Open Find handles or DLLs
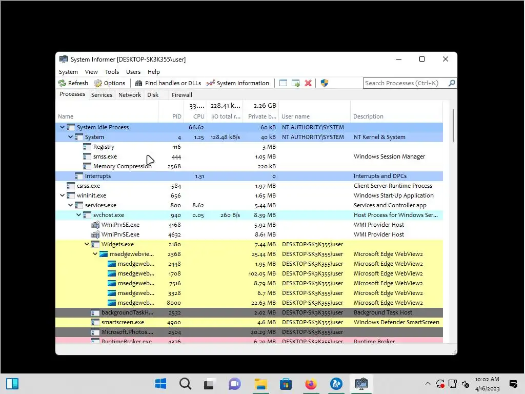This screenshot has width=525, height=394. tap(168, 83)
